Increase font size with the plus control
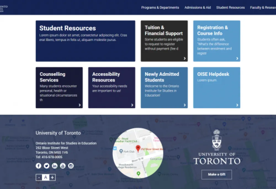 click(52, 177)
